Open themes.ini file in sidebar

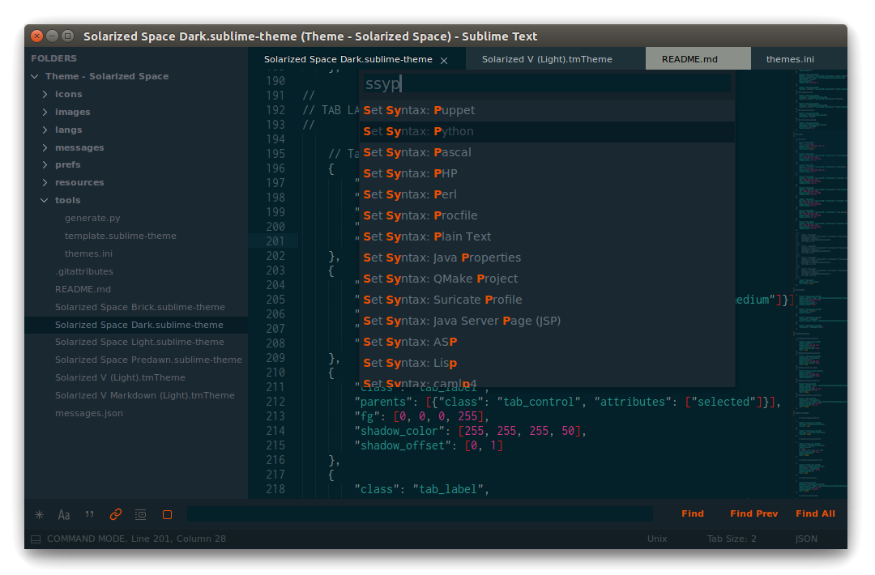(88, 253)
